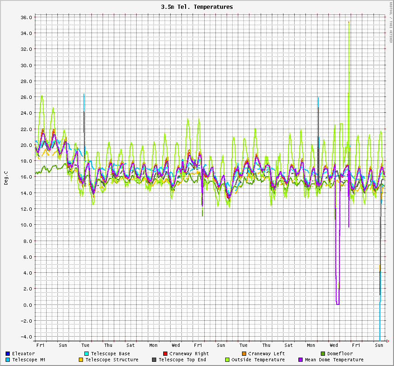Viewport: 394px width, 366px height.
Task: Select the "Telescope Top End" legend text
Action: coord(182,359)
